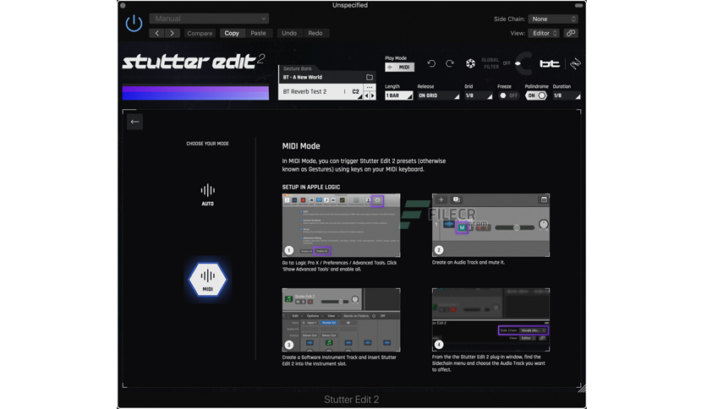Click the purple gesture progress bar
The height and width of the screenshot is (409, 707).
[195, 93]
